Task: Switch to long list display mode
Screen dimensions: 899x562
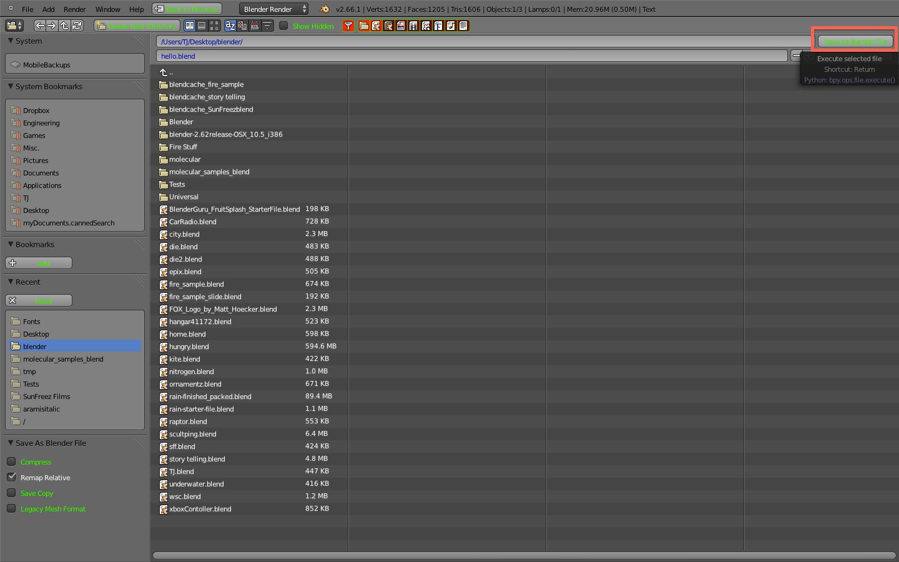Action: click(x=202, y=26)
